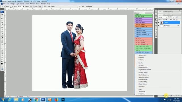Select the Move tool in toolbox
This screenshot has height=102, width=182.
(2, 14)
